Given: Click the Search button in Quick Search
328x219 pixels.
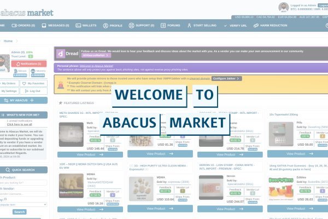Looking at the screenshot, I should (x=19, y=212).
